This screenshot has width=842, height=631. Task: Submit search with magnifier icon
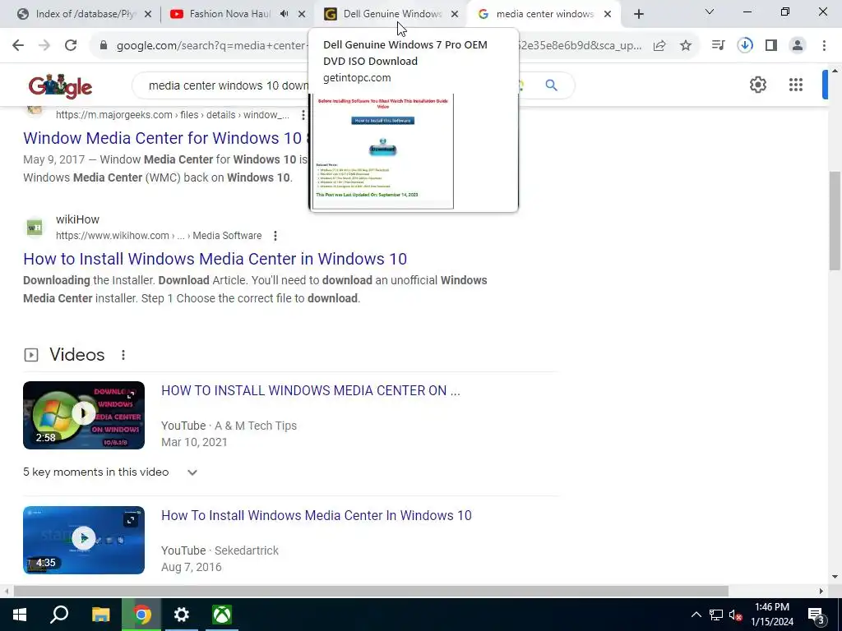tap(552, 85)
